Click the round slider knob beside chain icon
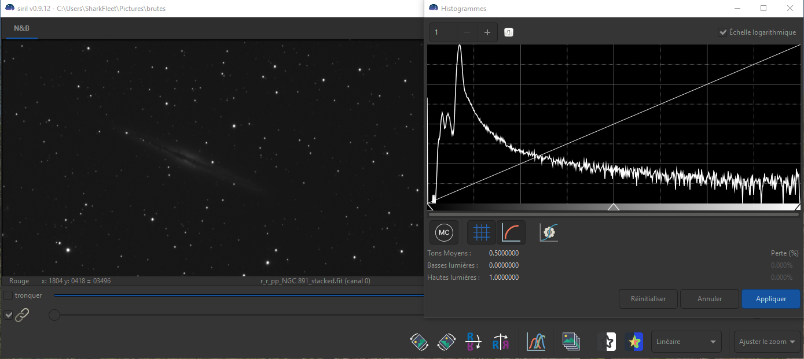Screen dimensions: 804x359 click(54, 315)
